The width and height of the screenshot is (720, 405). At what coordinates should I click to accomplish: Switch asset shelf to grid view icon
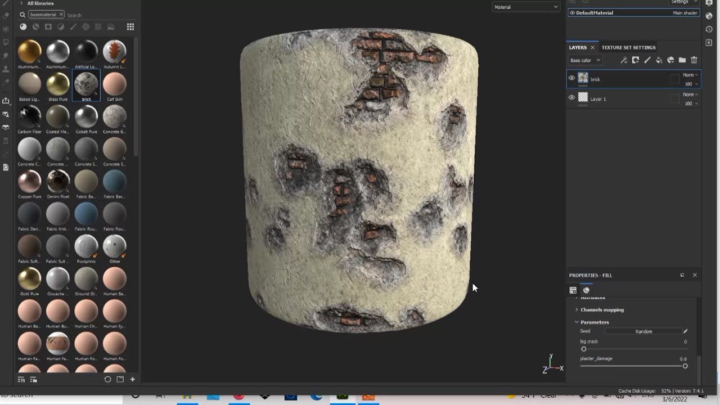pyautogui.click(x=130, y=26)
